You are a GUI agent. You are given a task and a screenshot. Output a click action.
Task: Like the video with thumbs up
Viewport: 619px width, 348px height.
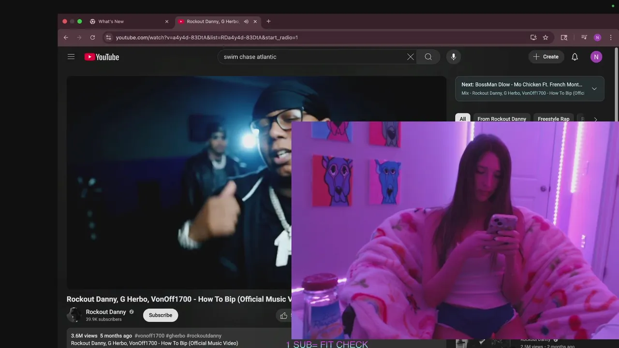coord(284,316)
